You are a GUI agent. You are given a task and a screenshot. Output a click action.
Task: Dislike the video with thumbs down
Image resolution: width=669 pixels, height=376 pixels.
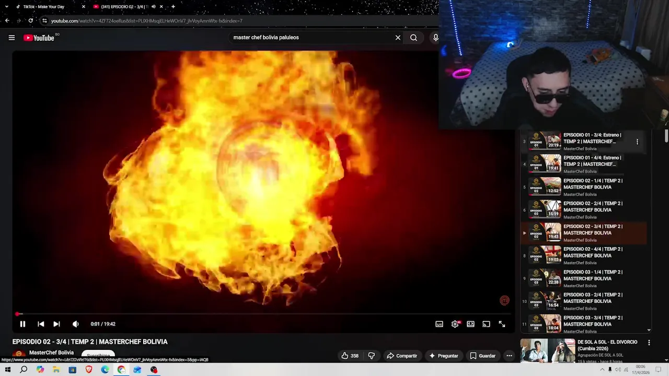coord(371,356)
